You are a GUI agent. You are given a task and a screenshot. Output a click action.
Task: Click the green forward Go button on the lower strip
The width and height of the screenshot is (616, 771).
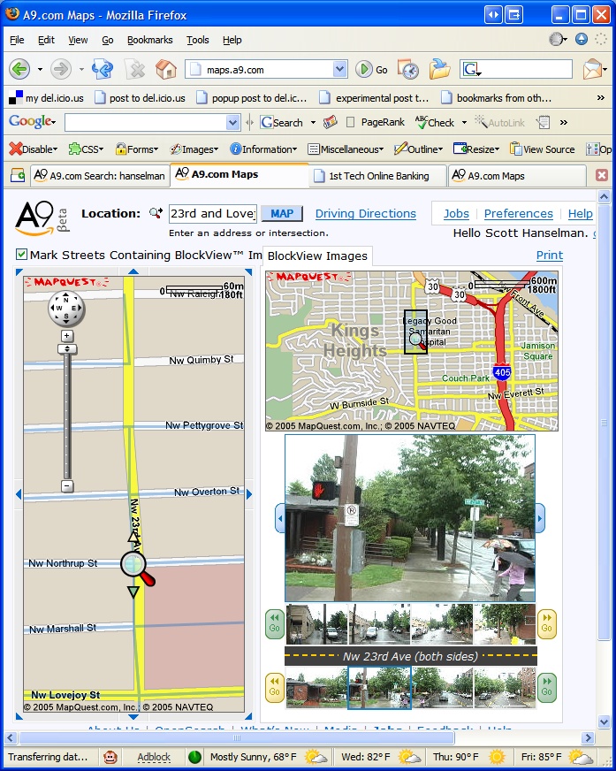547,687
